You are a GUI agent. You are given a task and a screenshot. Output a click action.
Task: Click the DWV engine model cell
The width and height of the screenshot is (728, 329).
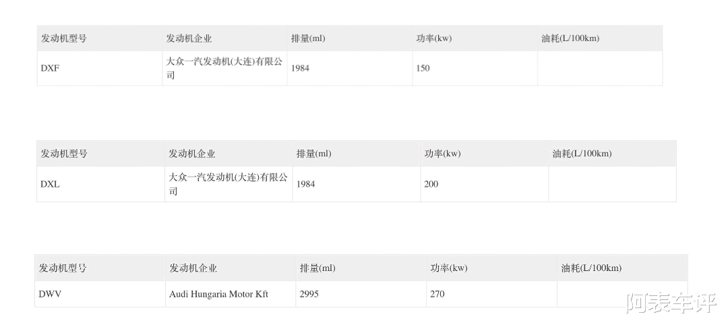click(51, 294)
